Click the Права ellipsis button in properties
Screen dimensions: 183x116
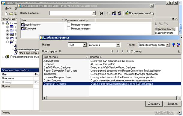pos(35,86)
